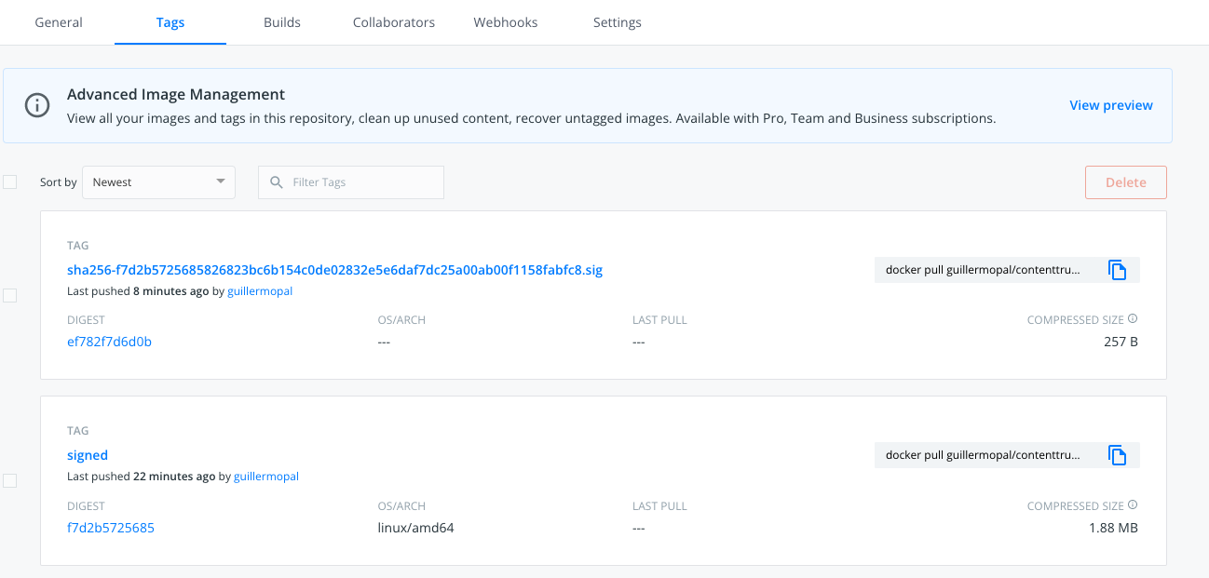This screenshot has height=578, width=1209.
Task: Click the Compressed Size info icon on the sig tag
Action: (x=1131, y=318)
